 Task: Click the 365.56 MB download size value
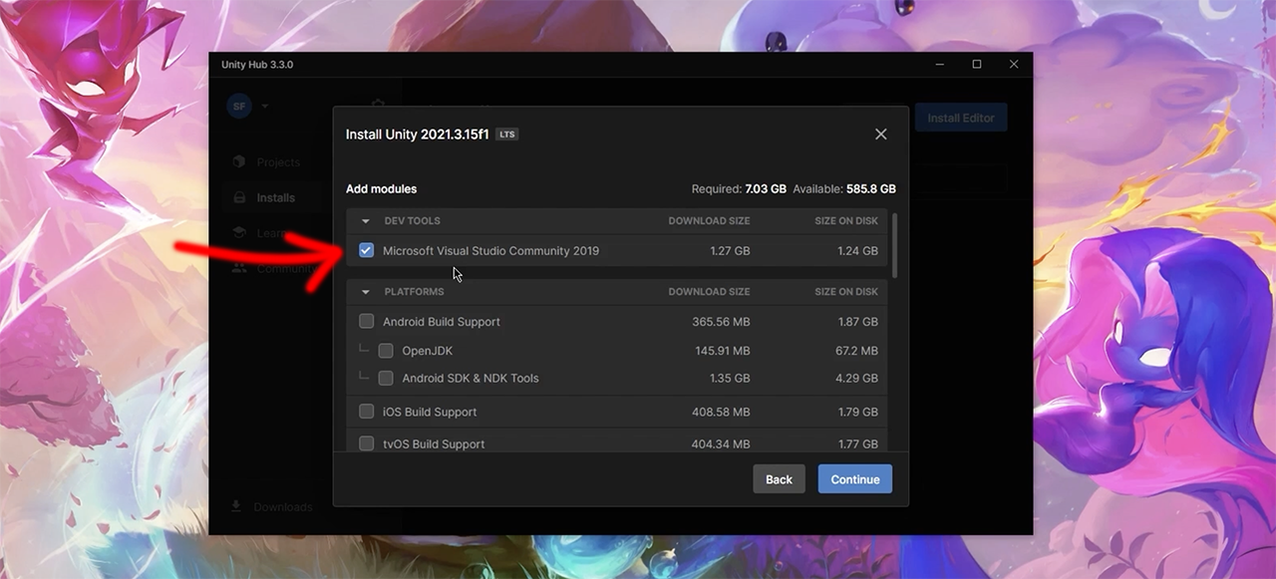coord(721,322)
